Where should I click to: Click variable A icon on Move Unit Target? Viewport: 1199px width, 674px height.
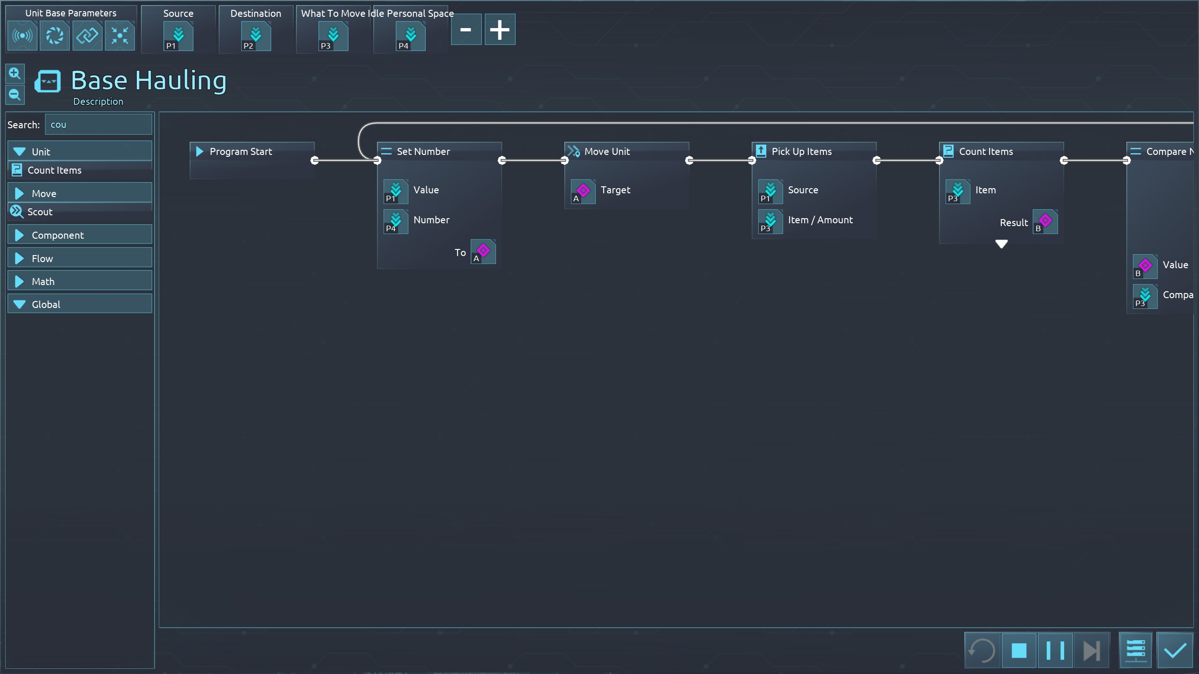tap(583, 191)
